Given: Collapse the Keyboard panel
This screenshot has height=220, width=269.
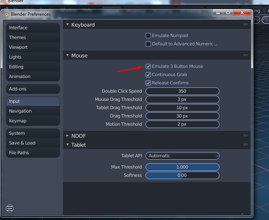Looking at the screenshot, I should (68, 24).
